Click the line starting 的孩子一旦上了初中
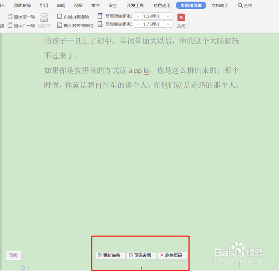Image resolution: width=279 pixels, height=271 pixels. 142,41
